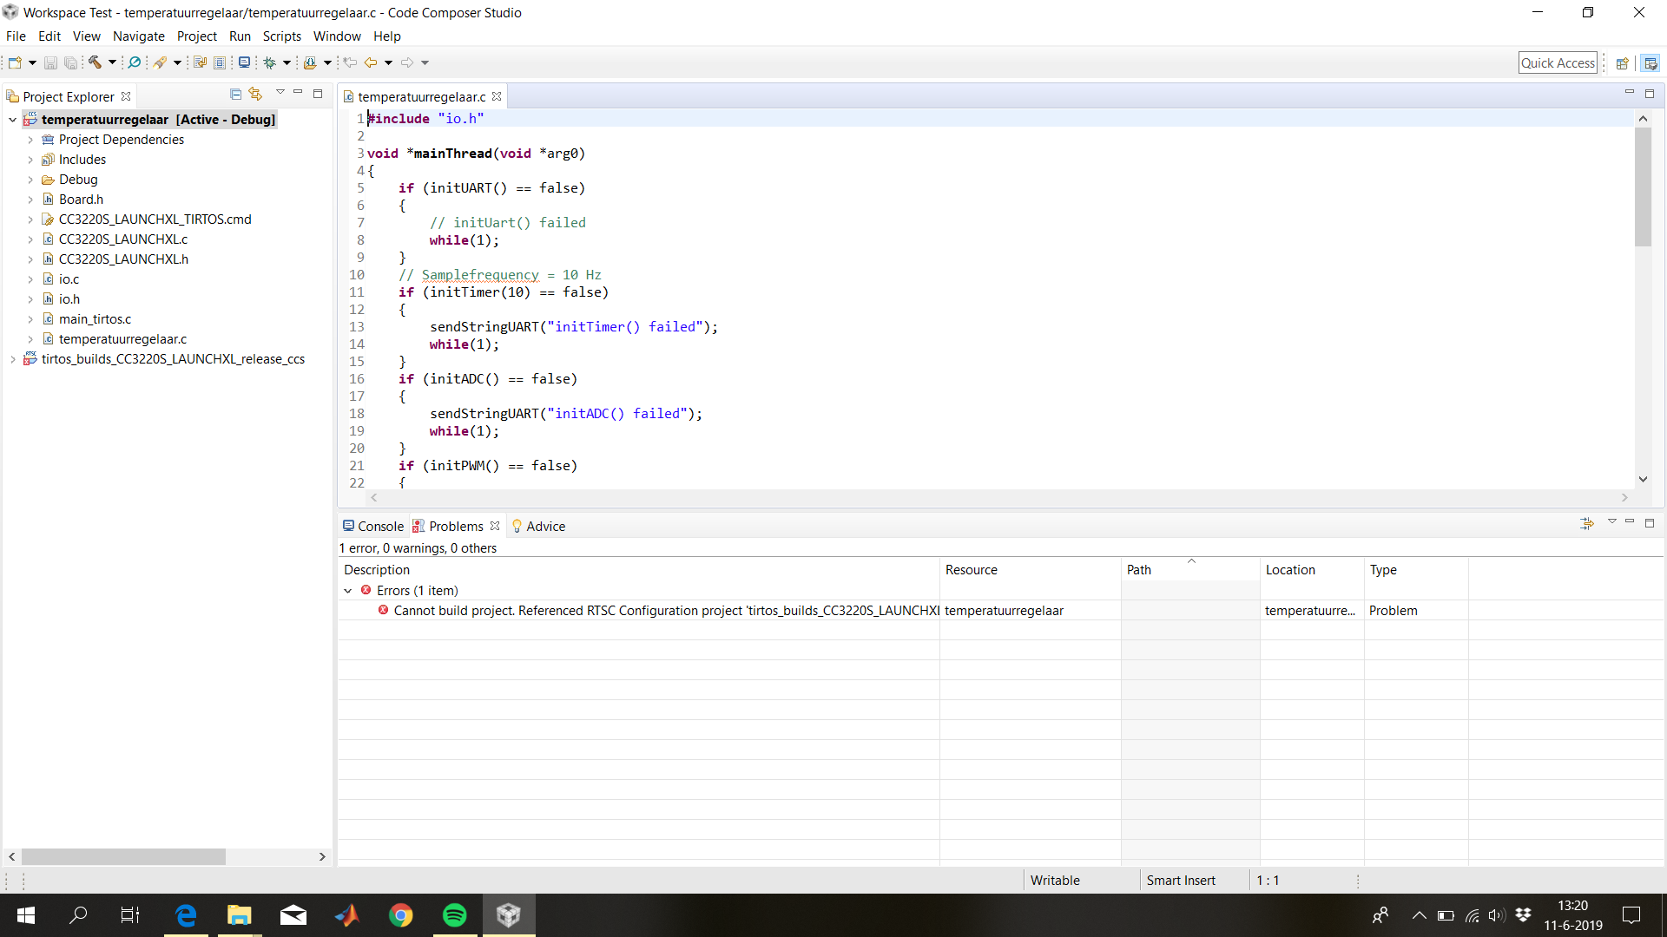Open Spotify from the taskbar

click(455, 915)
